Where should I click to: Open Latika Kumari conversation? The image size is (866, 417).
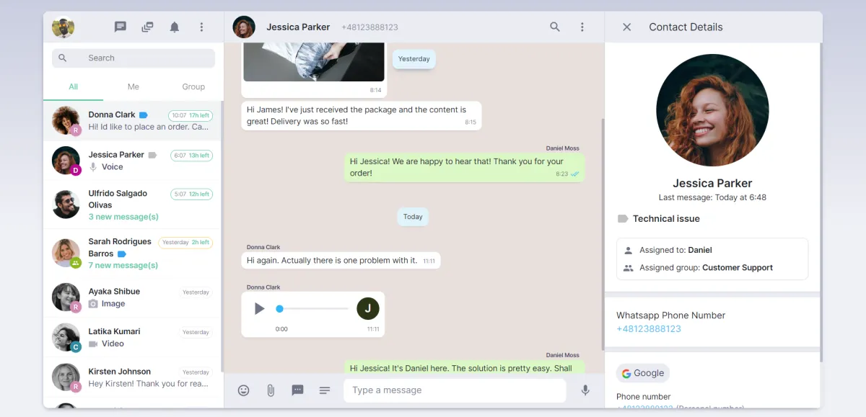click(x=133, y=337)
